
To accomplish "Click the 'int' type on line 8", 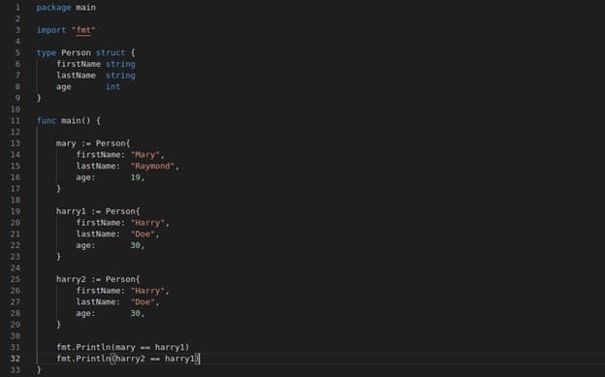I will click(x=113, y=87).
